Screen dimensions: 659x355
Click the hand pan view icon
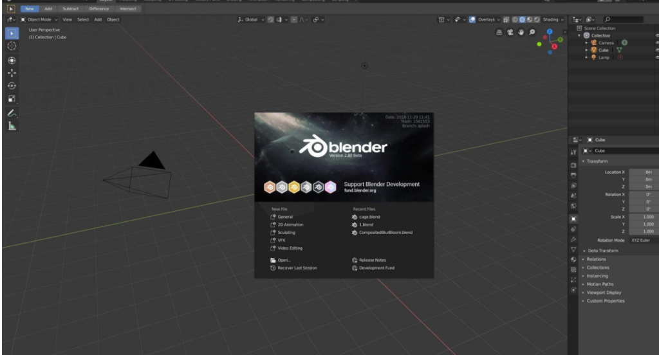point(521,32)
